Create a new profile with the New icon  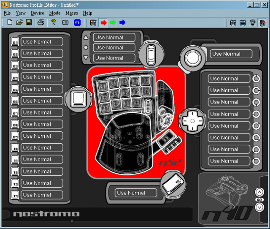pos(10,22)
